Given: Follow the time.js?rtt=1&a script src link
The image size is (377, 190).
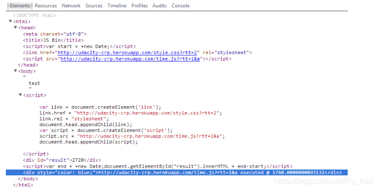Looking at the screenshot, I should (x=130, y=59).
